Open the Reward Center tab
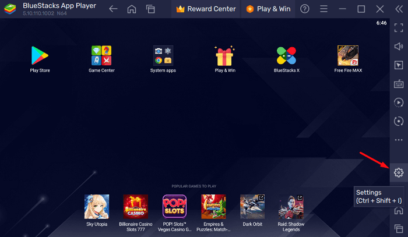Screen dimensions: 408x237 click(206, 9)
